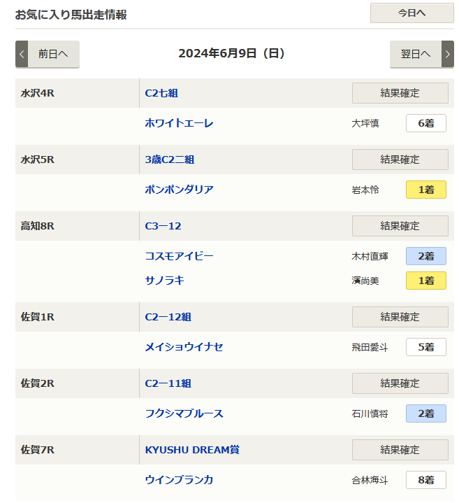
Task: View 結果確定 for 佐賀1R
Action: 400,317
